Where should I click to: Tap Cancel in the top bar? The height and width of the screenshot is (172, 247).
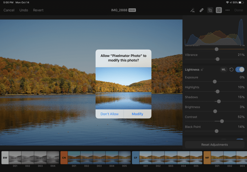pyautogui.click(x=9, y=10)
